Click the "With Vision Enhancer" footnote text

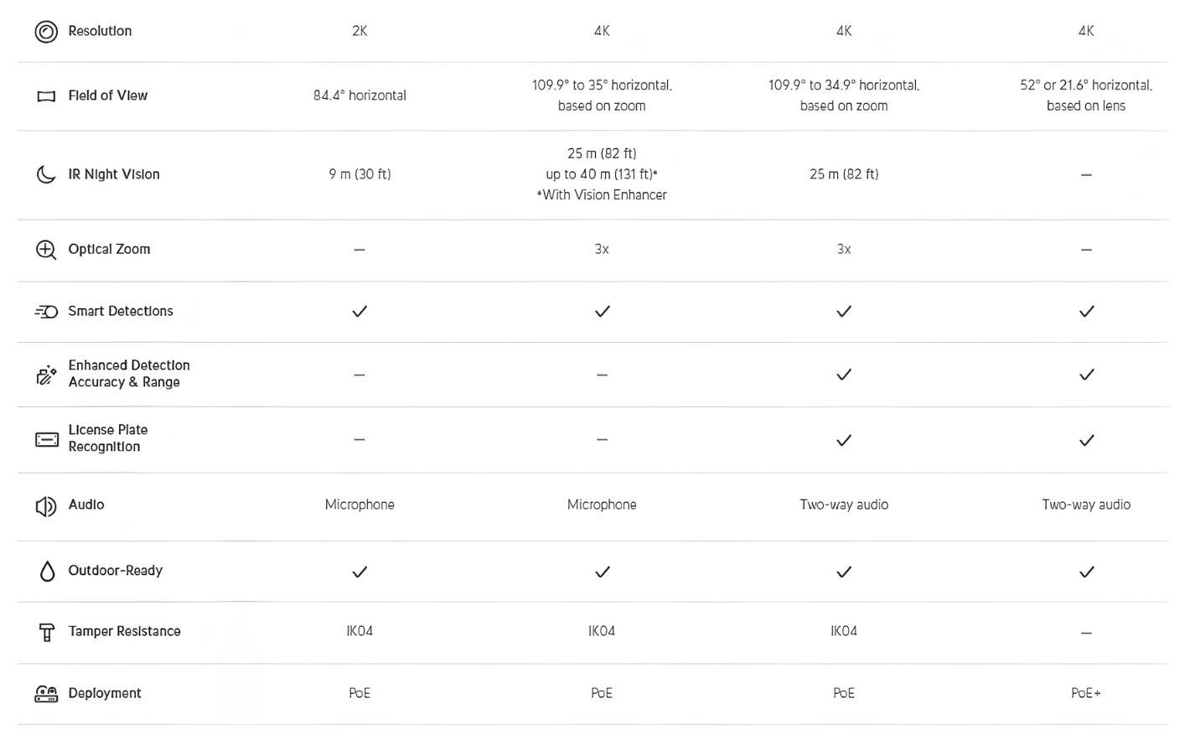602,195
